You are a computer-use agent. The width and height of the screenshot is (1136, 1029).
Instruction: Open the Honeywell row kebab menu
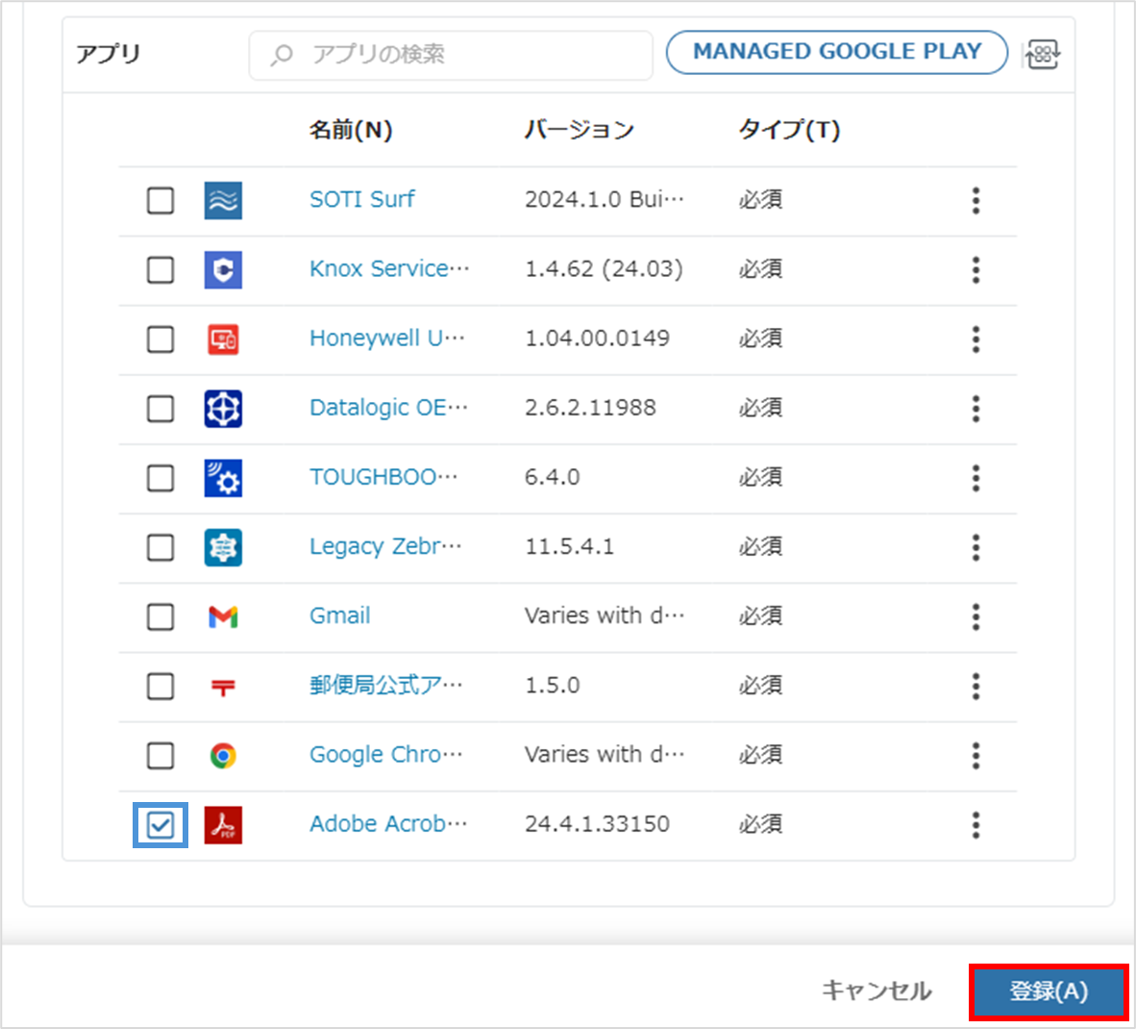point(975,339)
